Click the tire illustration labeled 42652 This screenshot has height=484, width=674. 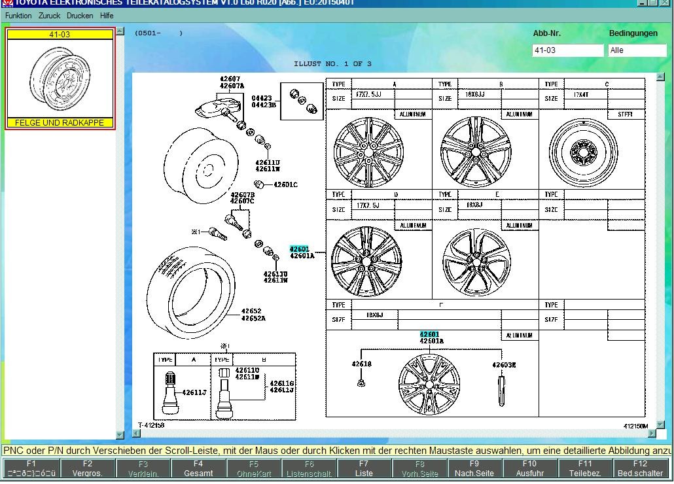coord(190,291)
